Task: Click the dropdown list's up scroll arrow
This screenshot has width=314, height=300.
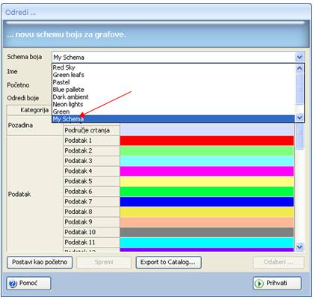Action: pyautogui.click(x=299, y=68)
